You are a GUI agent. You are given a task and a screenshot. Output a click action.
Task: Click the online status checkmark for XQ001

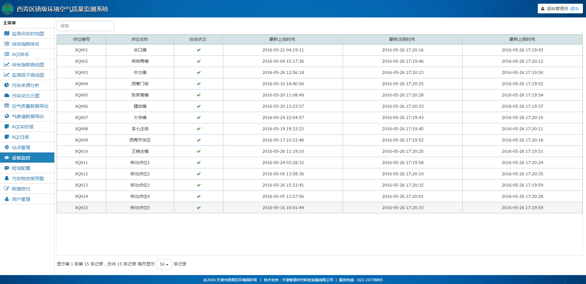click(199, 50)
